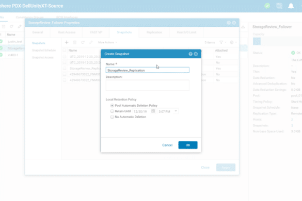
Task: Switch to the Host Access tab
Action: coord(67,32)
